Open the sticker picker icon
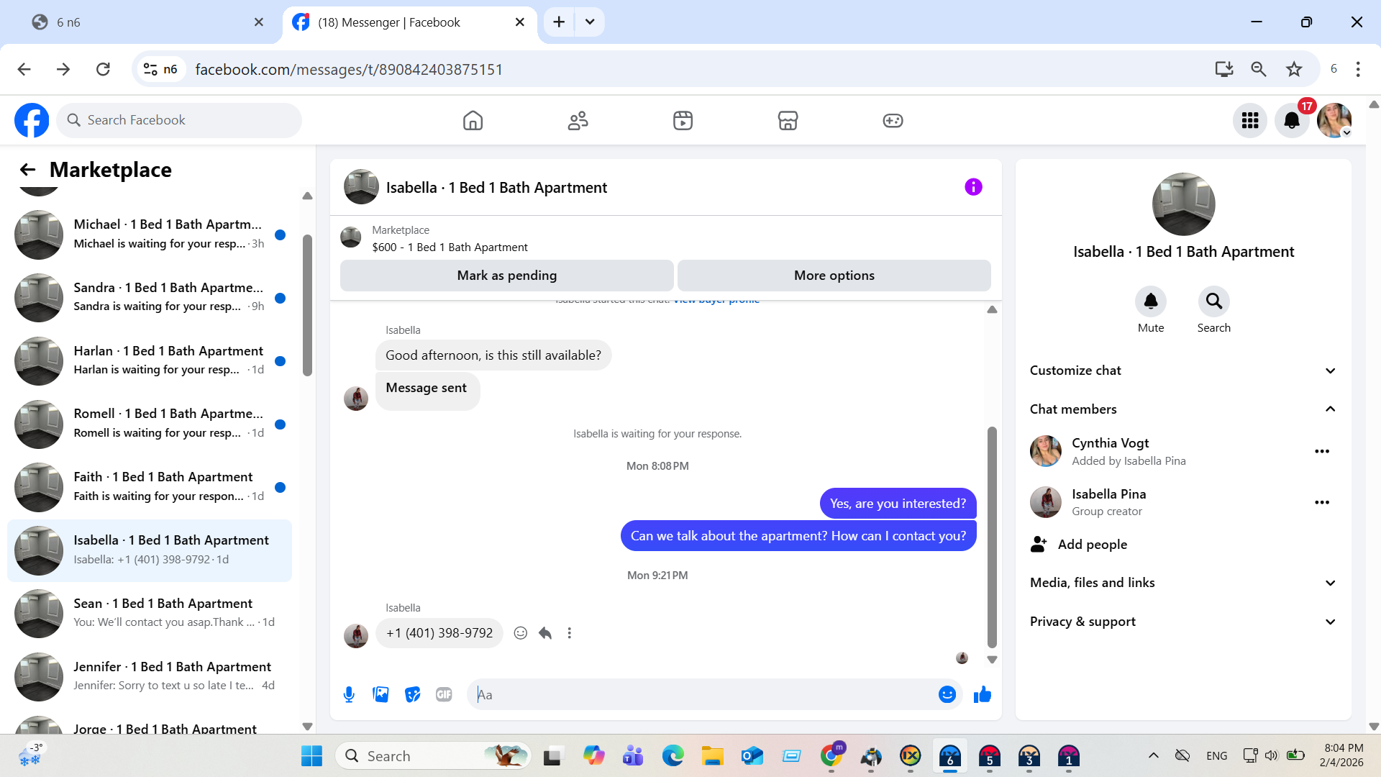The width and height of the screenshot is (1381, 777). coord(412,694)
